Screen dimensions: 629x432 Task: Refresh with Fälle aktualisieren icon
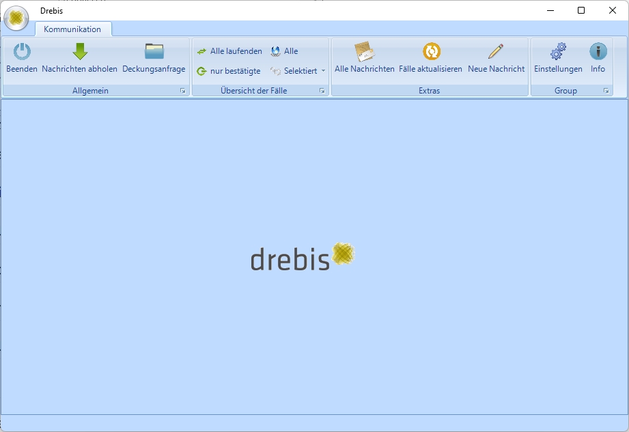pos(431,52)
